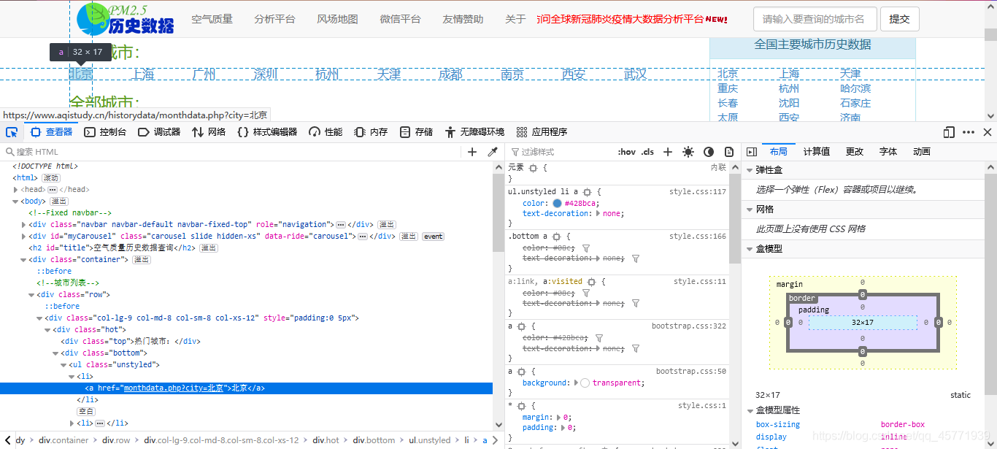Expand background transparent shorthand arrow
997x449 pixels.
click(x=576, y=383)
